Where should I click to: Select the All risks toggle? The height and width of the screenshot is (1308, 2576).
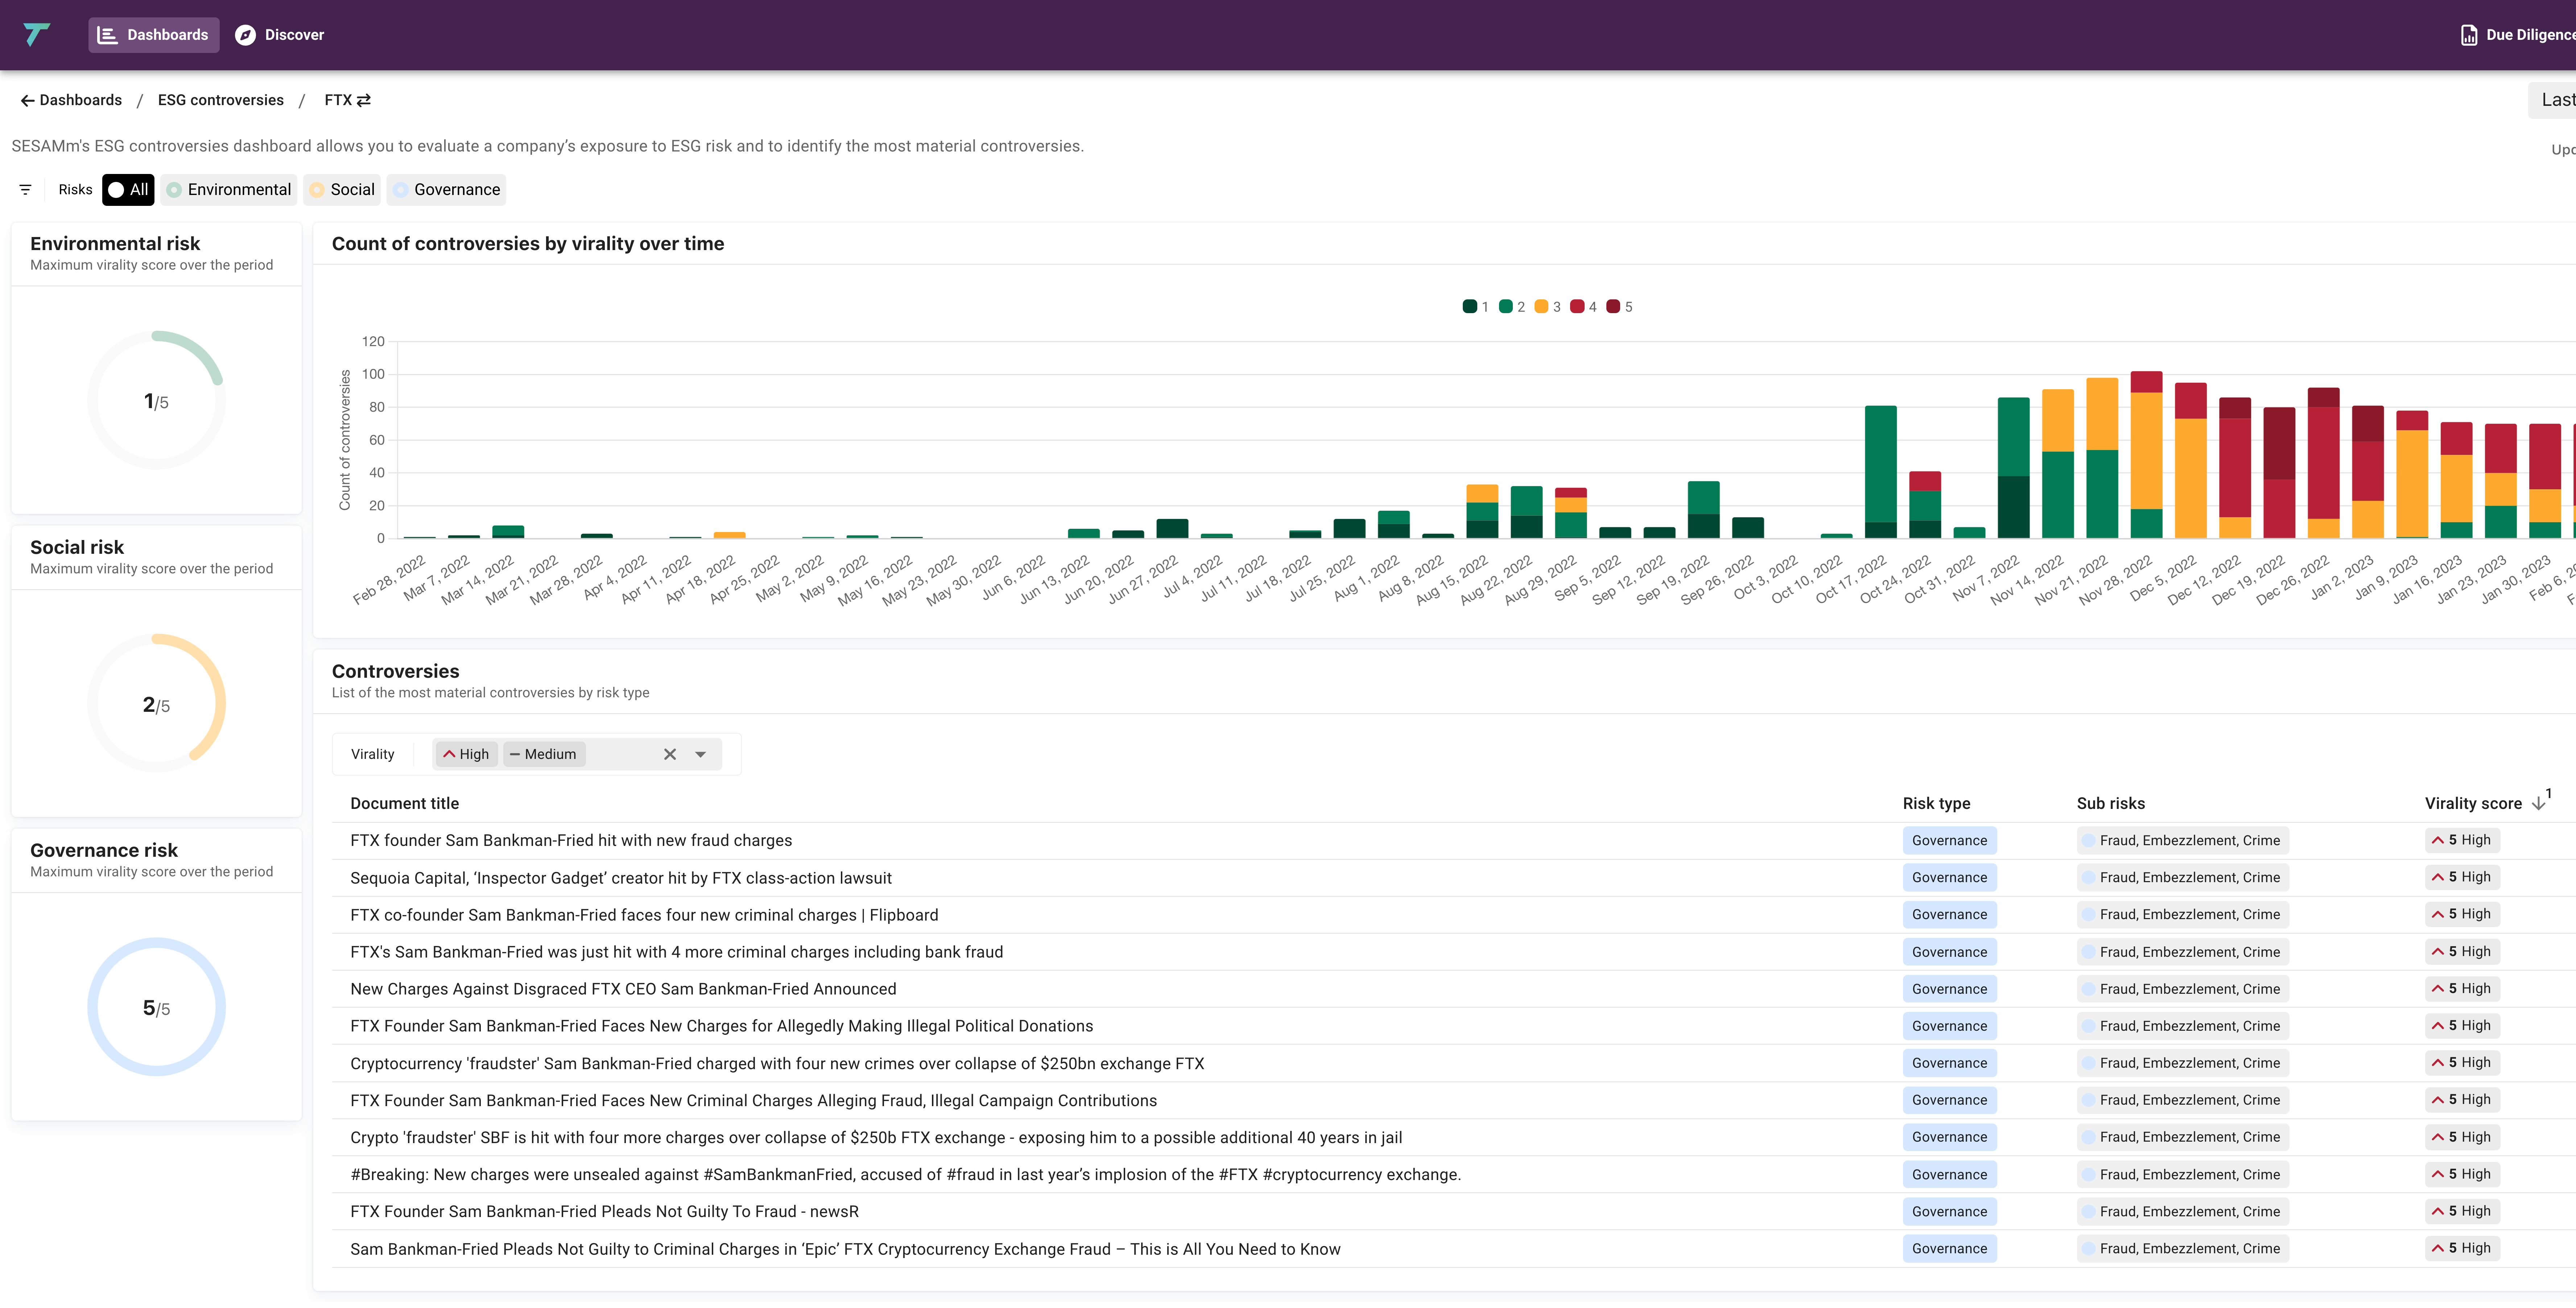click(128, 190)
